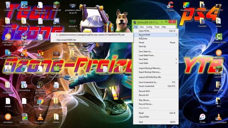Choose Save State As... entry
This screenshot has height=128, width=228.
click(x=156, y=51)
